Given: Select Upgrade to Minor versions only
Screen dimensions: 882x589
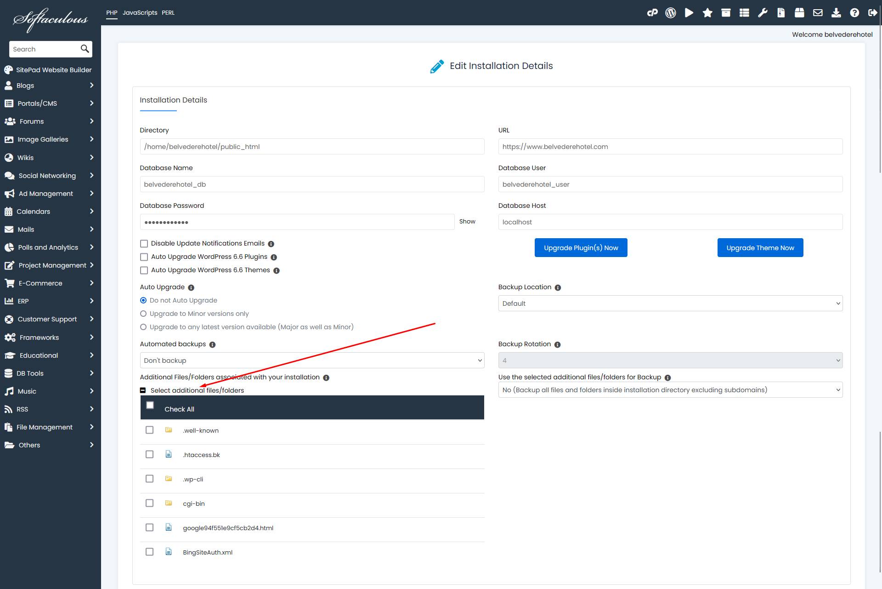Looking at the screenshot, I should point(143,314).
